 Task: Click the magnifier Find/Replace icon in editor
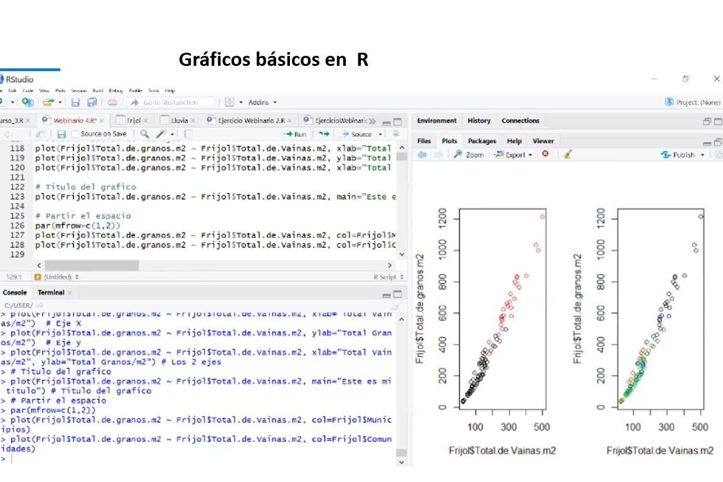[x=144, y=134]
